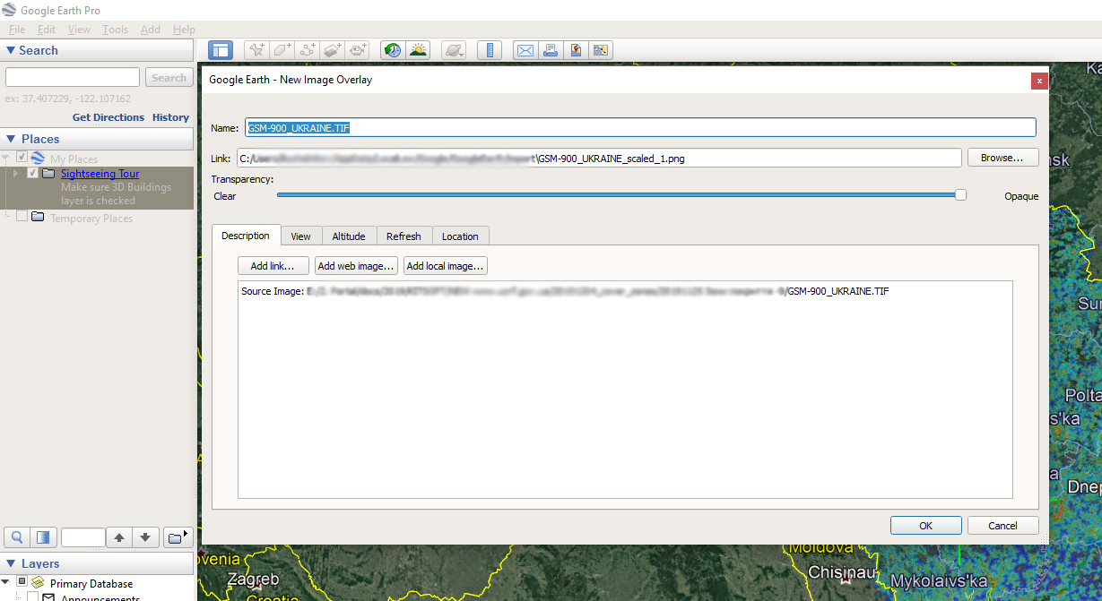
Task: Click the Places panel transparency gradient icon
Action: (x=42, y=537)
